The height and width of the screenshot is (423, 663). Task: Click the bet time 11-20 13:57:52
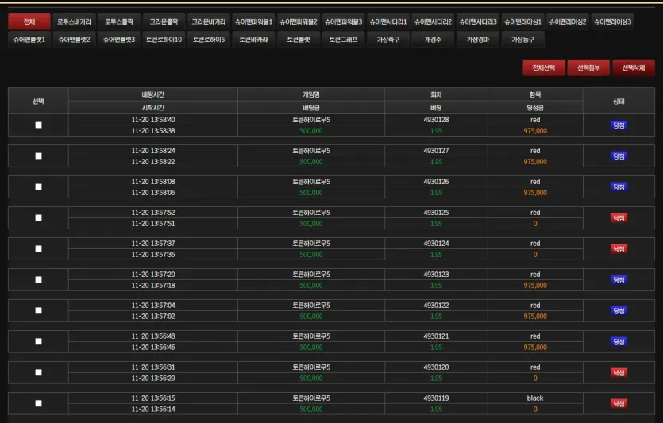153,213
